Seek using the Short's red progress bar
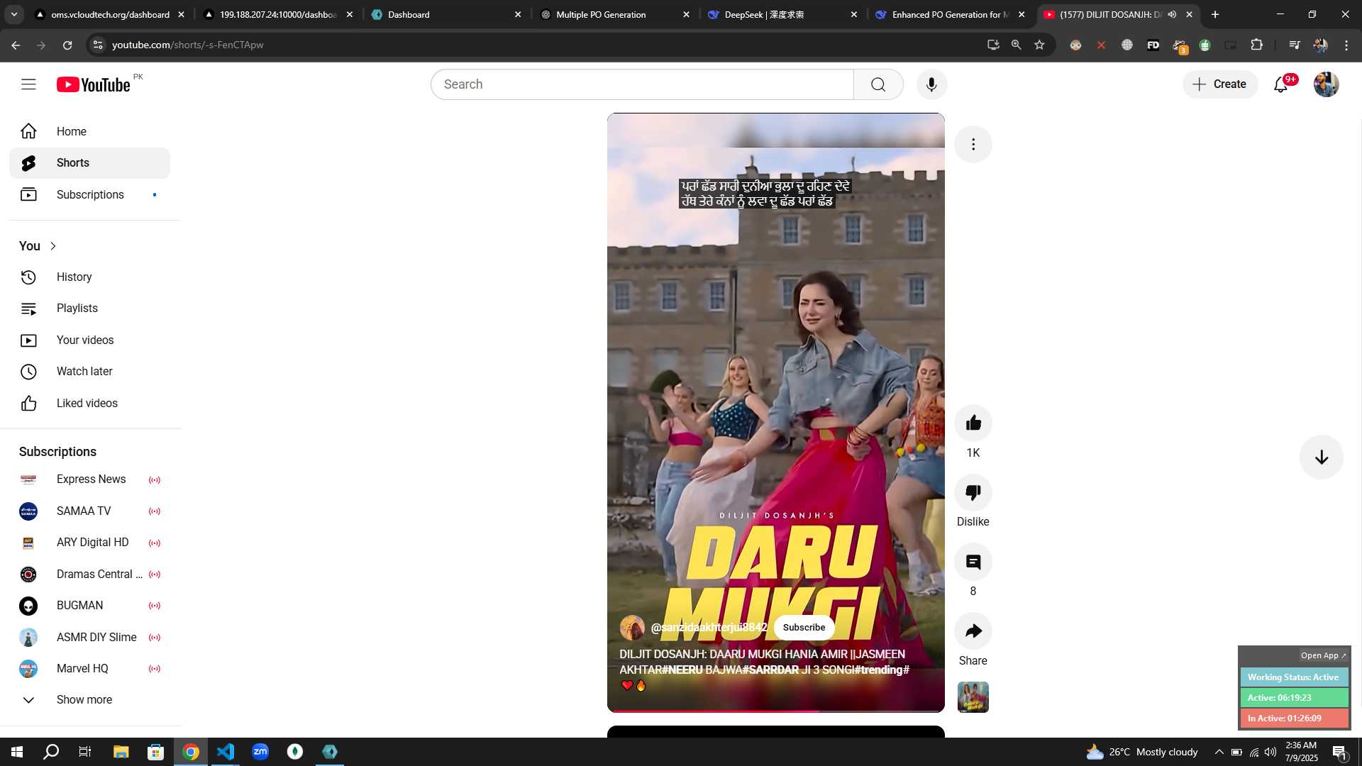This screenshot has width=1362, height=766. pyautogui.click(x=776, y=711)
